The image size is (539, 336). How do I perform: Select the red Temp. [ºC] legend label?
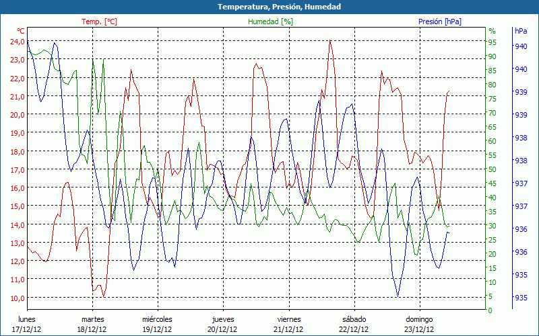click(100, 22)
